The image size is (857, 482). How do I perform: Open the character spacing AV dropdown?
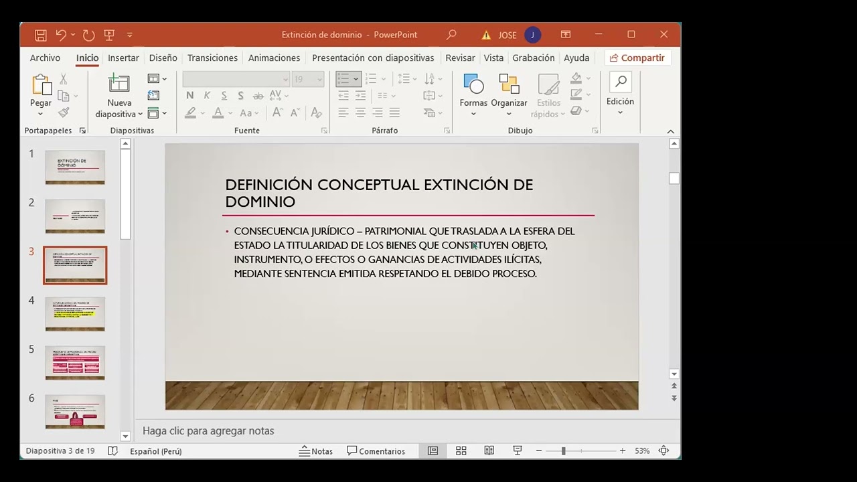[x=279, y=96]
